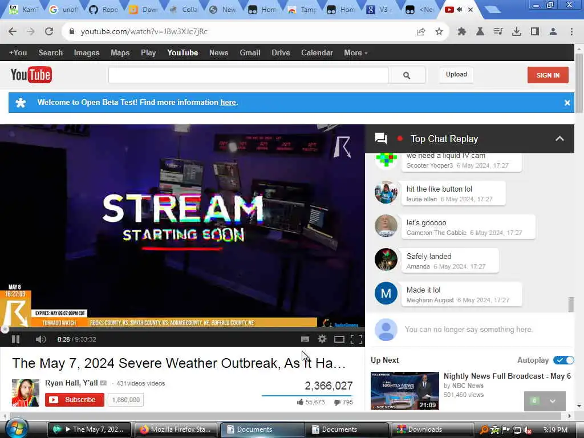Open the downloads arrow in toolbar
The height and width of the screenshot is (438, 584).
pos(517,32)
